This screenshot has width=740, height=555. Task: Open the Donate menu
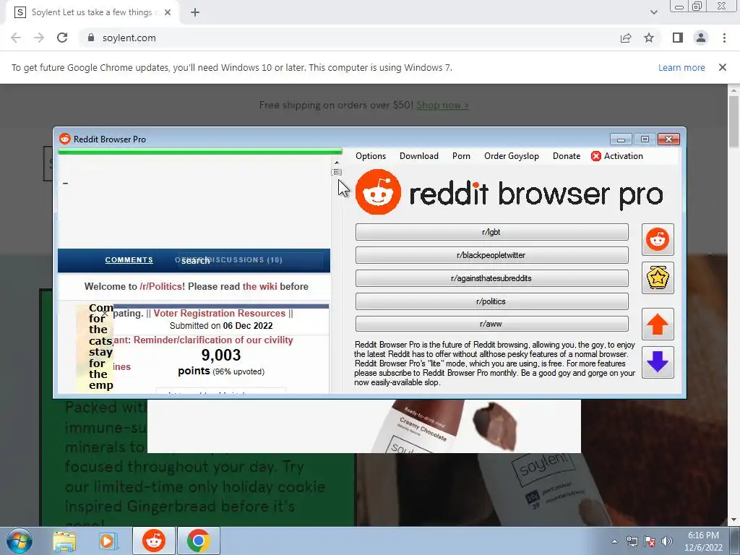(567, 156)
